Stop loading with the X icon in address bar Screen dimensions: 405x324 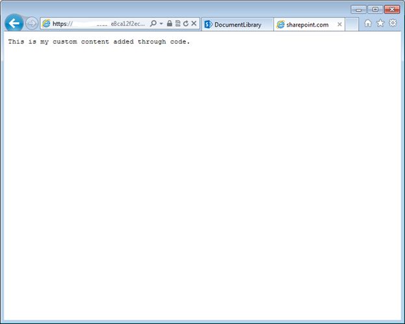tap(194, 23)
